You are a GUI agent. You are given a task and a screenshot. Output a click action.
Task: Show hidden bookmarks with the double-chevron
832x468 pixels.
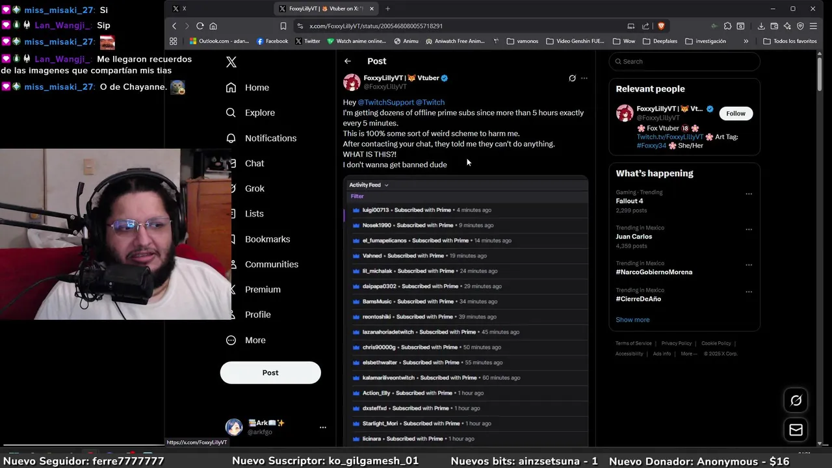point(746,41)
